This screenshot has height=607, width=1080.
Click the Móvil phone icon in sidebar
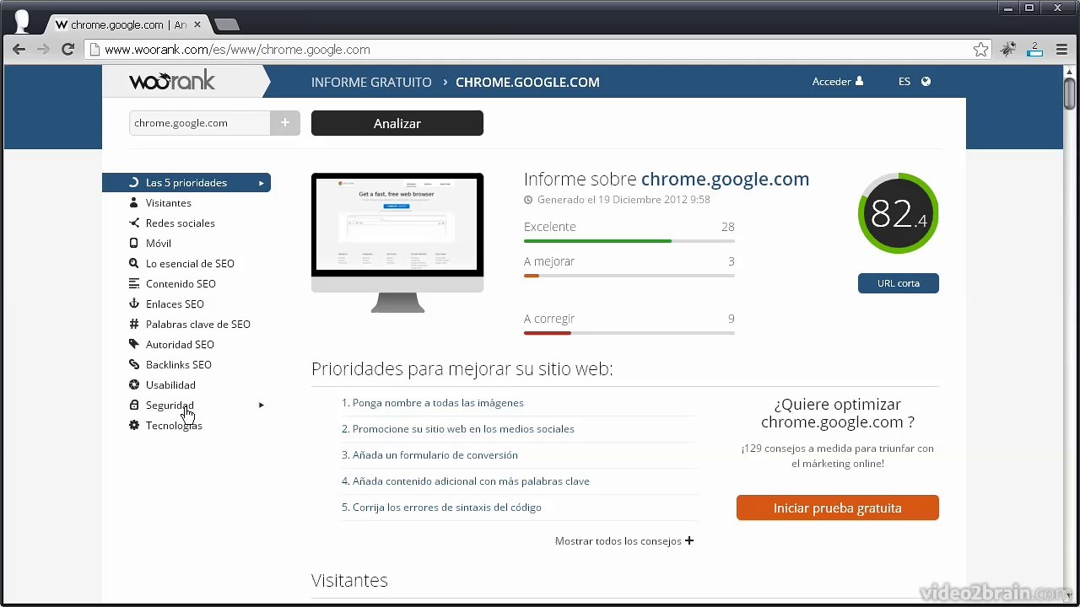click(x=133, y=243)
